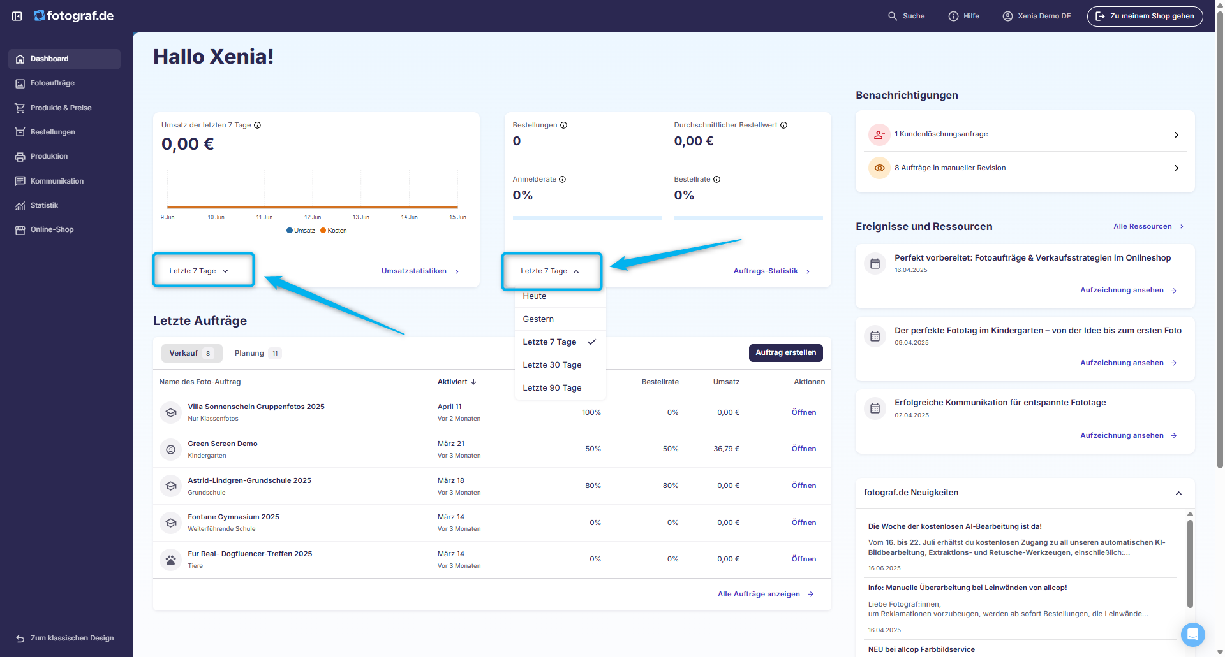Viewport: 1225px width, 657px height.
Task: Open Umsatzstatistiken link
Action: click(x=420, y=271)
